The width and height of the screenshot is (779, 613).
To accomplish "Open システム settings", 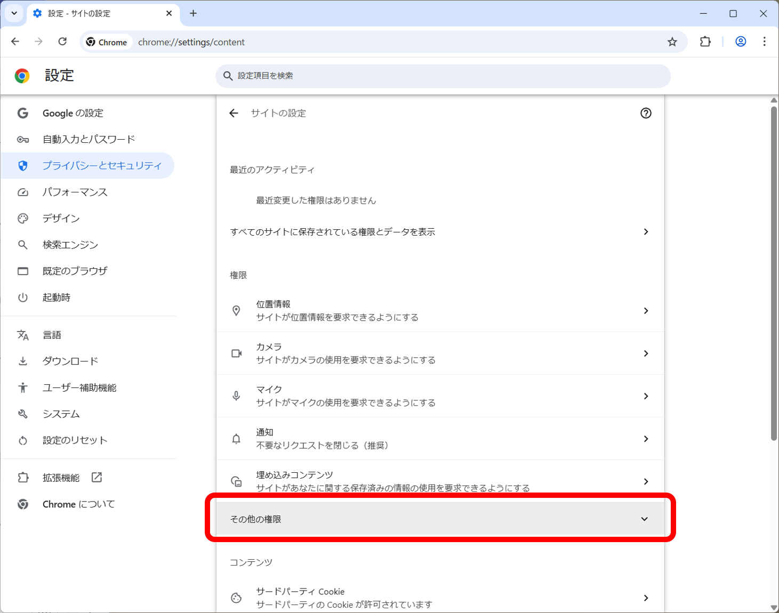I will tap(88, 414).
